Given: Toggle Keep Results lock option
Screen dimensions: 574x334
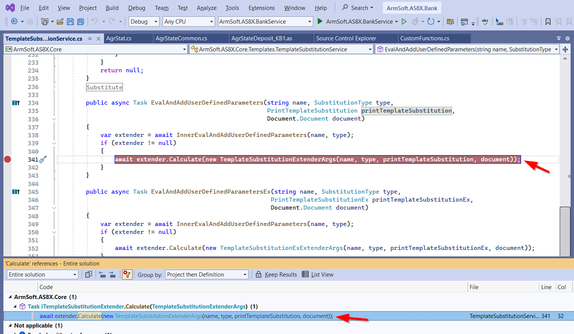Looking at the screenshot, I should pos(276,275).
